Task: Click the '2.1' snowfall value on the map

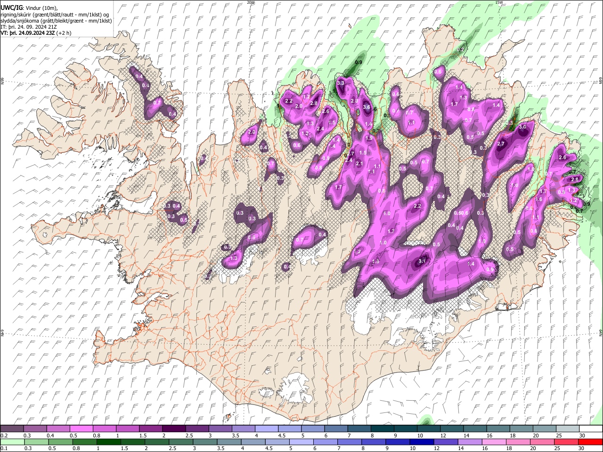Action: click(x=359, y=163)
